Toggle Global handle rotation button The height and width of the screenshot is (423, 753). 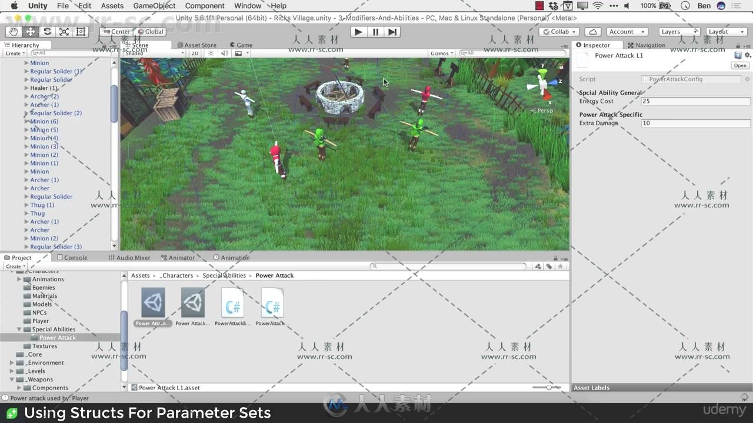click(x=151, y=32)
